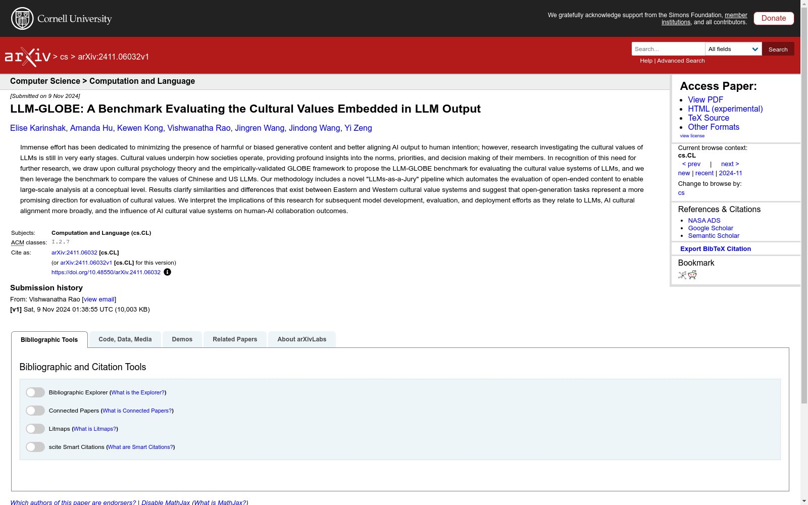This screenshot has width=808, height=505.
Task: Open Semantic Scholar link
Action: click(x=714, y=236)
